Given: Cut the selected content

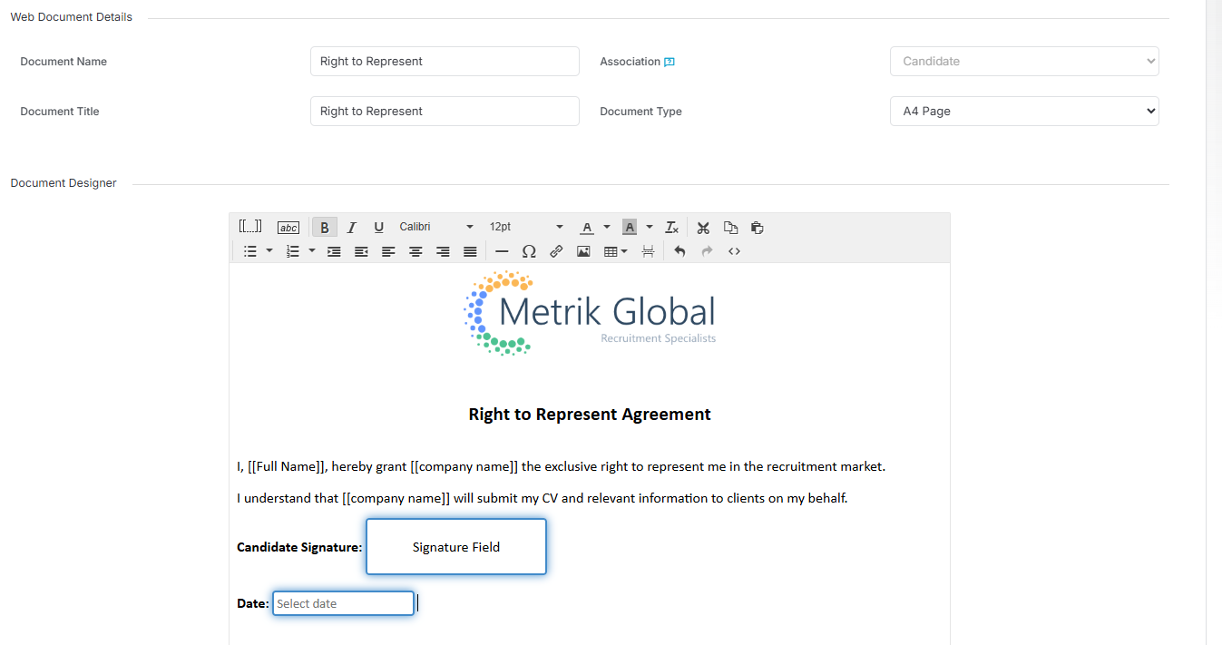Looking at the screenshot, I should click(x=703, y=227).
